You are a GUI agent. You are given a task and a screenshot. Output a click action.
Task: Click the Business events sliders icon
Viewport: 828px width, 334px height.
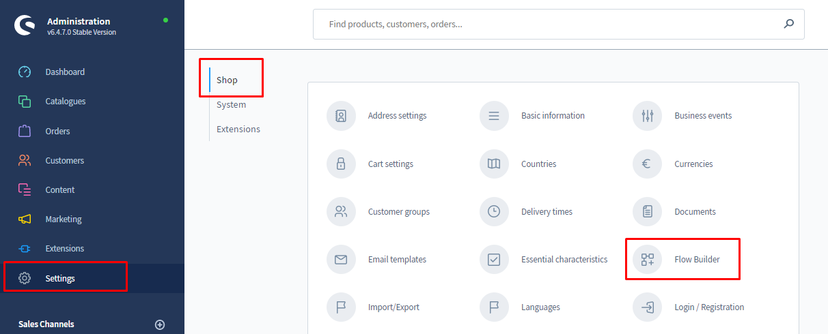(x=647, y=116)
